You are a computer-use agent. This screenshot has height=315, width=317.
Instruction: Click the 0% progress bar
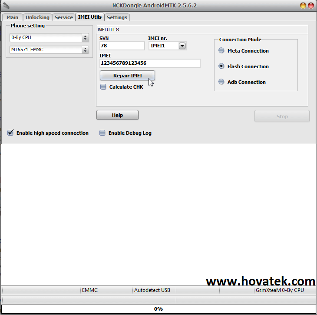[158, 309]
